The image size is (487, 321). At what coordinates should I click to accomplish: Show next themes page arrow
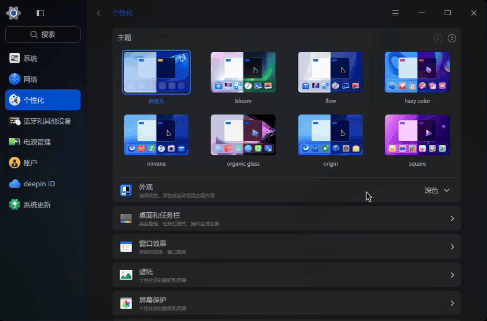452,38
